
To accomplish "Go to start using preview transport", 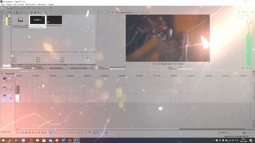I will tap(173, 64).
